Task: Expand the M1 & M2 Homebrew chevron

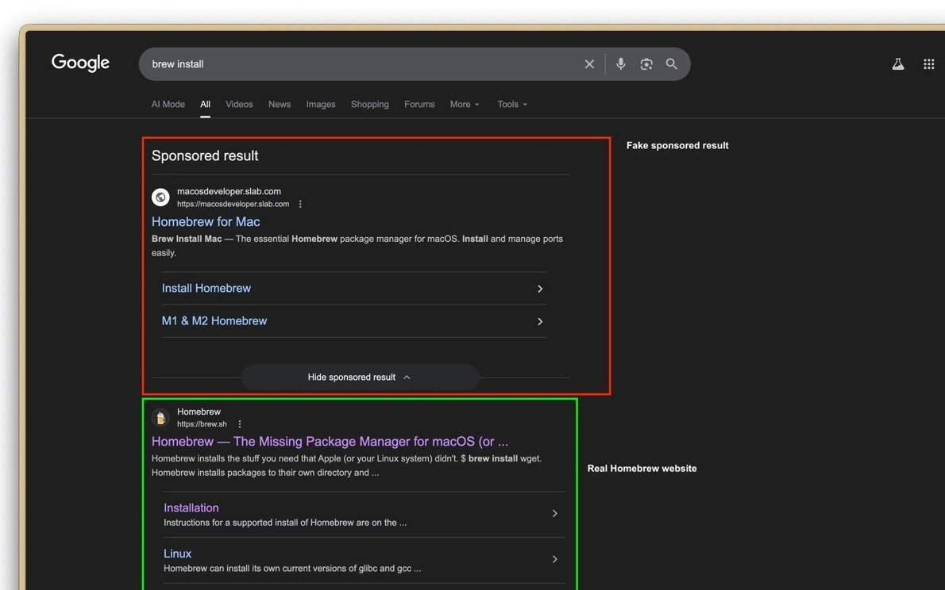Action: 540,321
